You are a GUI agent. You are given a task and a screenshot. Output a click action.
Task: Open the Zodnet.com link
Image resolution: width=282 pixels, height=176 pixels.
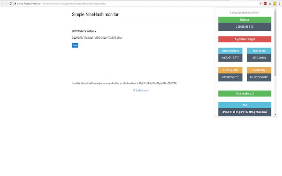click(142, 90)
